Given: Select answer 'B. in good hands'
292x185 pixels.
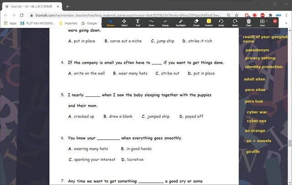Looking at the screenshot, I should [136, 149].
